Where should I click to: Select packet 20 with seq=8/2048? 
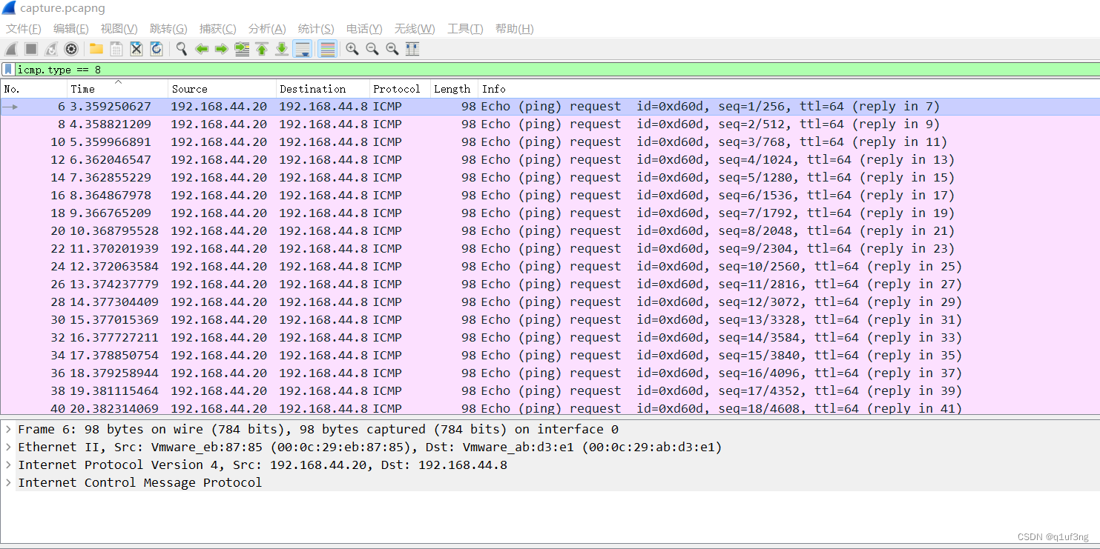(x=550, y=231)
